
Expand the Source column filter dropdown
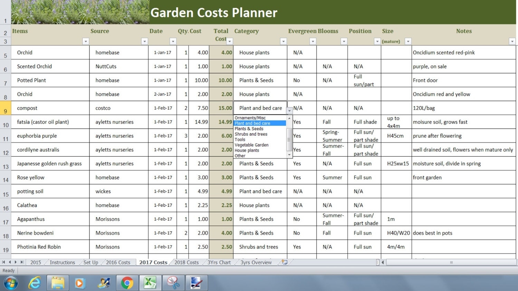(x=144, y=41)
